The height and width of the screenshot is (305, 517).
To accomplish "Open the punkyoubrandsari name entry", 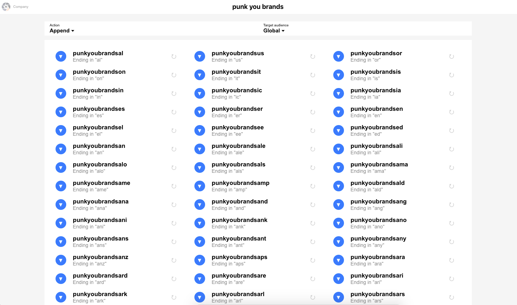I will point(377,276).
